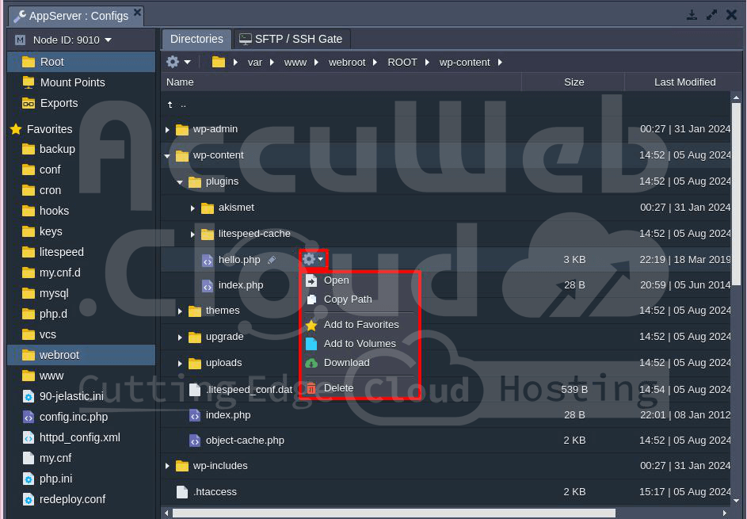Choose Download from the context menu
Screen dimensions: 747x519
point(346,363)
